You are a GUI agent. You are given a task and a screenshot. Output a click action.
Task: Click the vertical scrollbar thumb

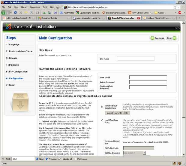[184, 70]
